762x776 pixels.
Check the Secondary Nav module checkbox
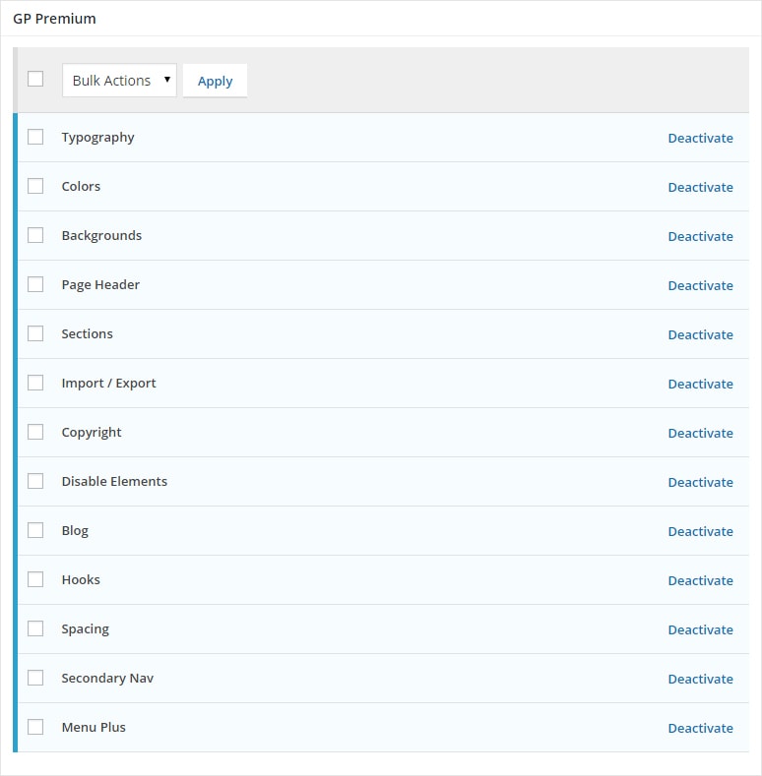[x=35, y=678]
